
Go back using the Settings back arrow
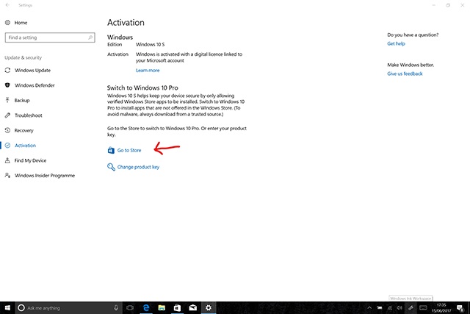coord(7,5)
